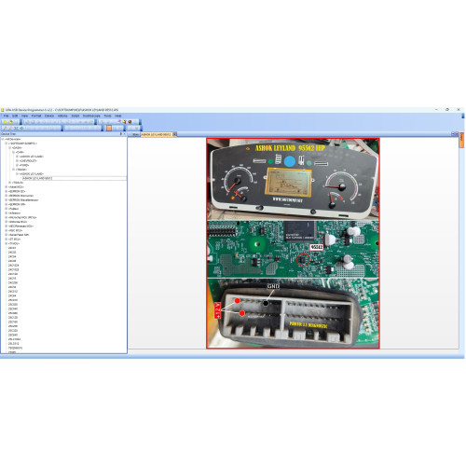
Task: Collapse the All Devices root node
Action: point(3,139)
